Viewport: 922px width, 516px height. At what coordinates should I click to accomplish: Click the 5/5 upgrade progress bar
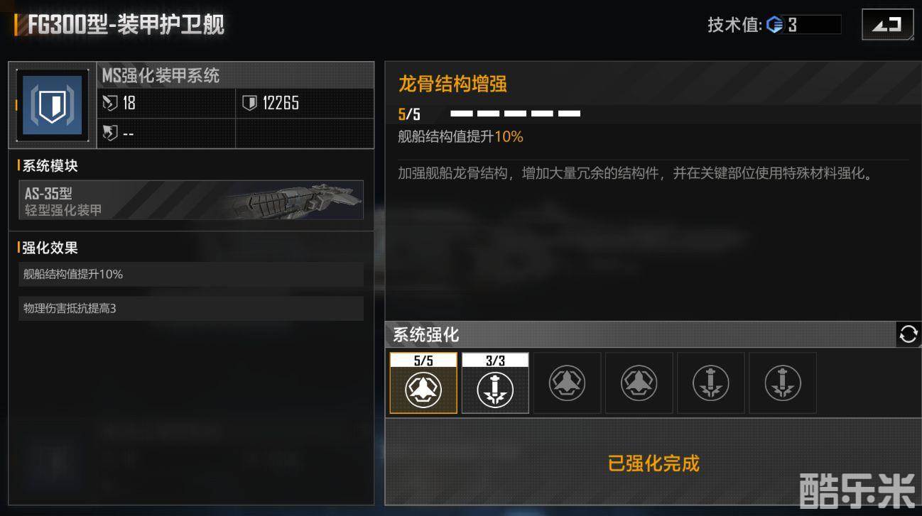tap(516, 114)
